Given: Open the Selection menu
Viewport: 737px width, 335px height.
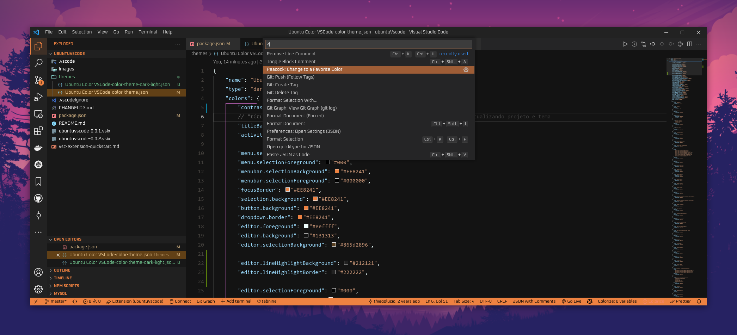Looking at the screenshot, I should (x=82, y=32).
